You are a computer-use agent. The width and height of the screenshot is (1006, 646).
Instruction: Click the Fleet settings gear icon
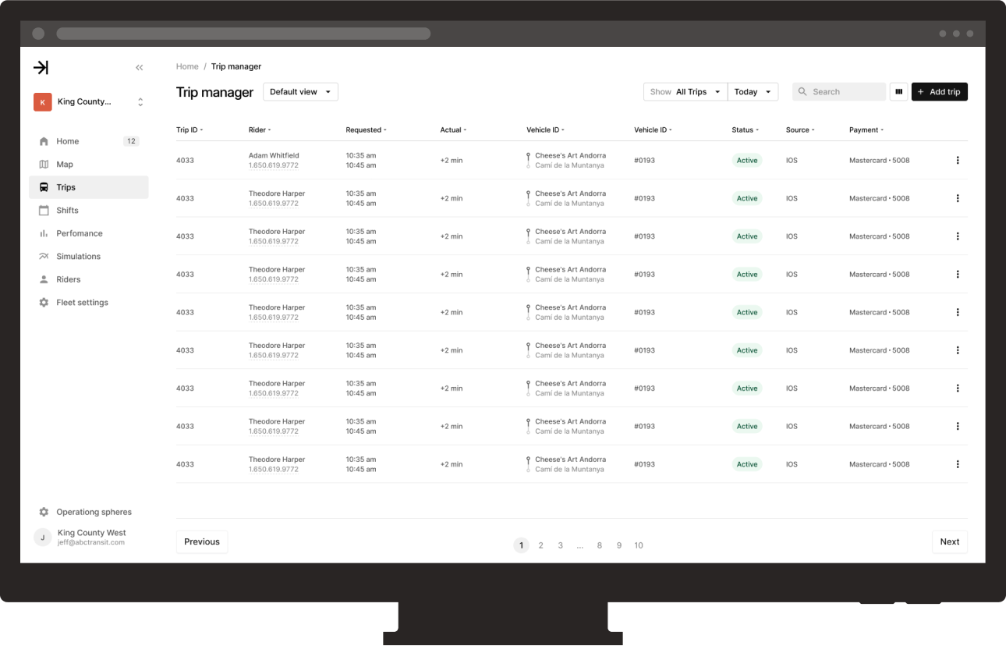44,302
